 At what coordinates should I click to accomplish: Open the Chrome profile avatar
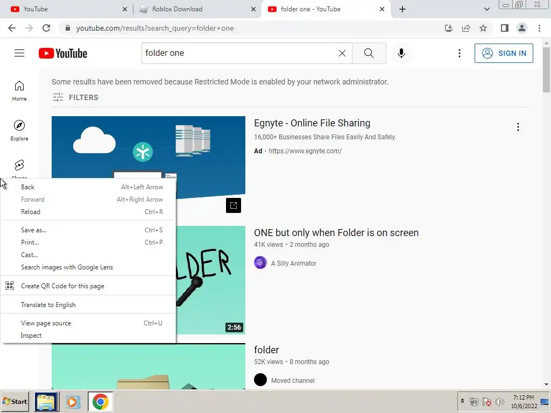[522, 28]
